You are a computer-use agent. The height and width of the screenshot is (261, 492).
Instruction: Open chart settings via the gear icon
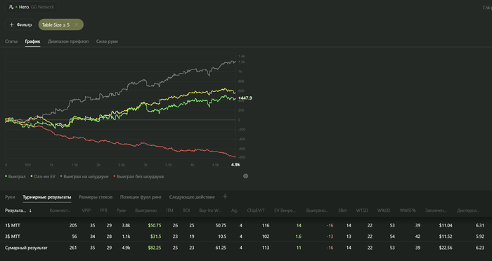(246, 176)
